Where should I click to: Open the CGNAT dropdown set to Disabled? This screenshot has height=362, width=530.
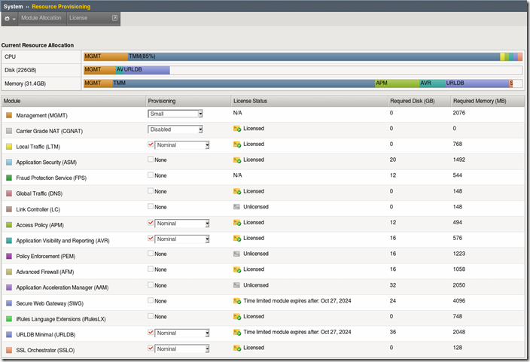pos(175,129)
